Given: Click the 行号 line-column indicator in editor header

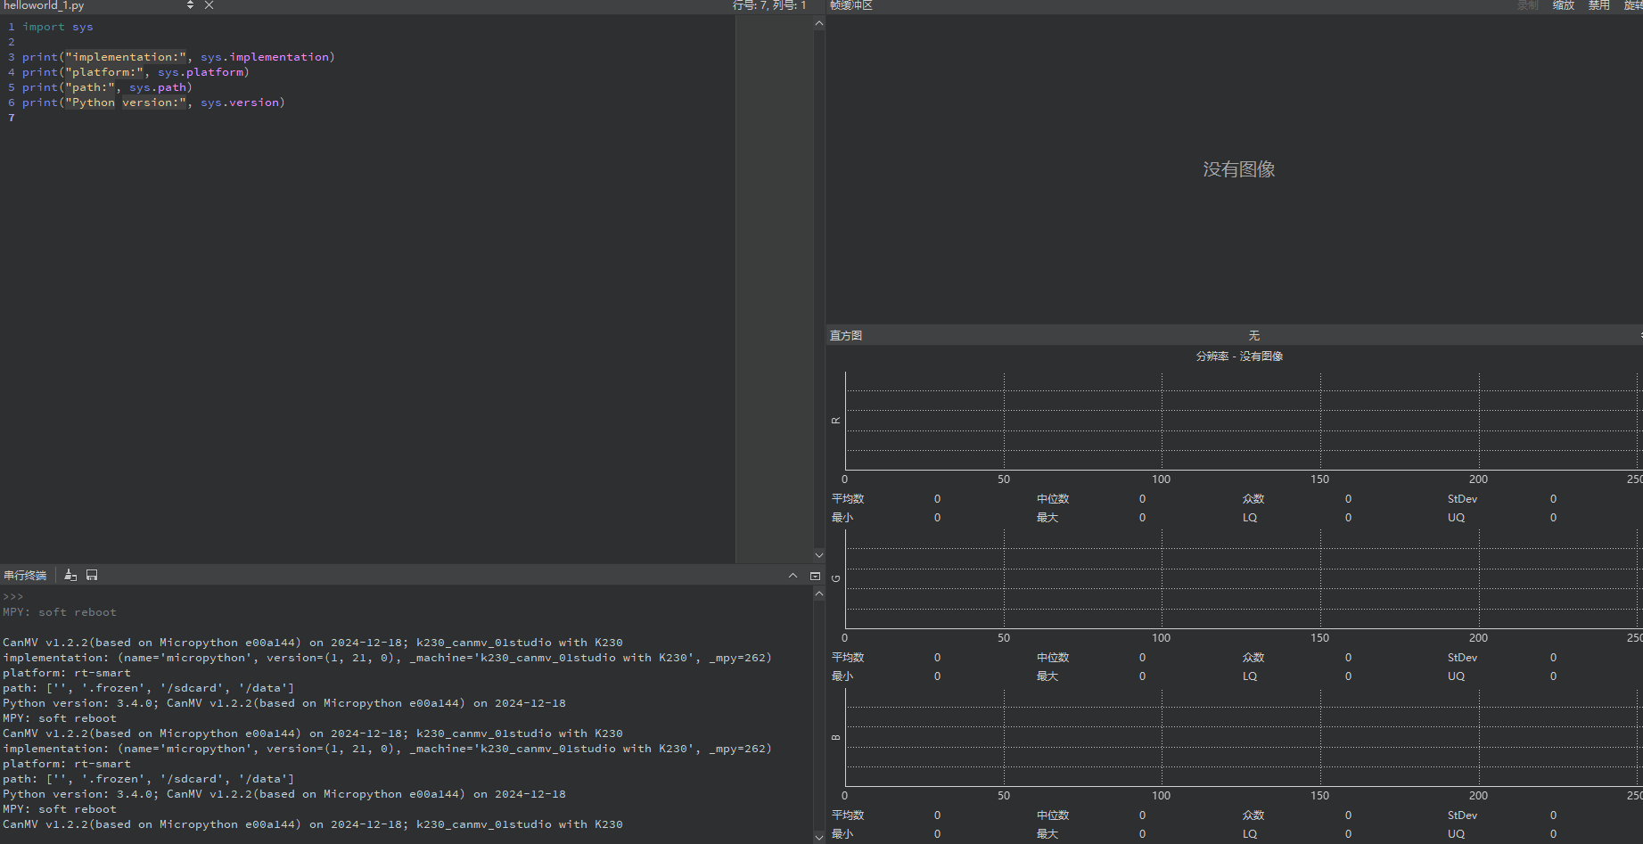Looking at the screenshot, I should 769,5.
